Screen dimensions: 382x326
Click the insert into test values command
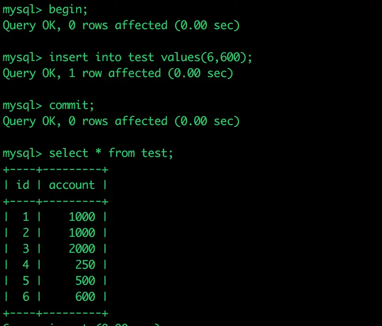(x=151, y=58)
